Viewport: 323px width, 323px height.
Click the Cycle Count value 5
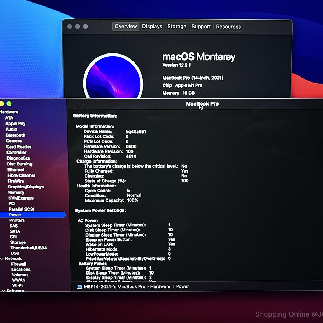tap(128, 190)
